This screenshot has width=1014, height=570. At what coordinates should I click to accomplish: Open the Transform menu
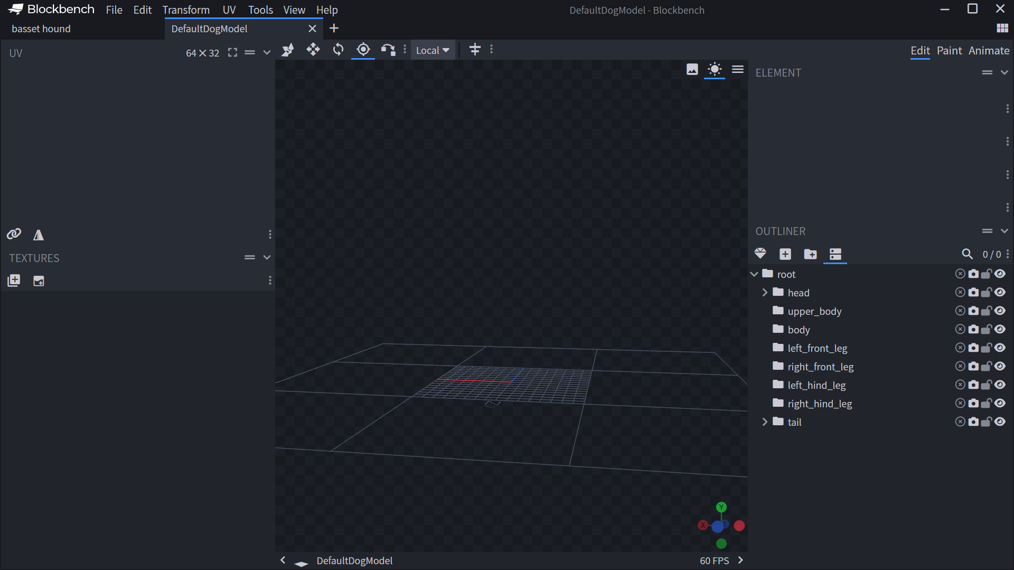coord(186,10)
